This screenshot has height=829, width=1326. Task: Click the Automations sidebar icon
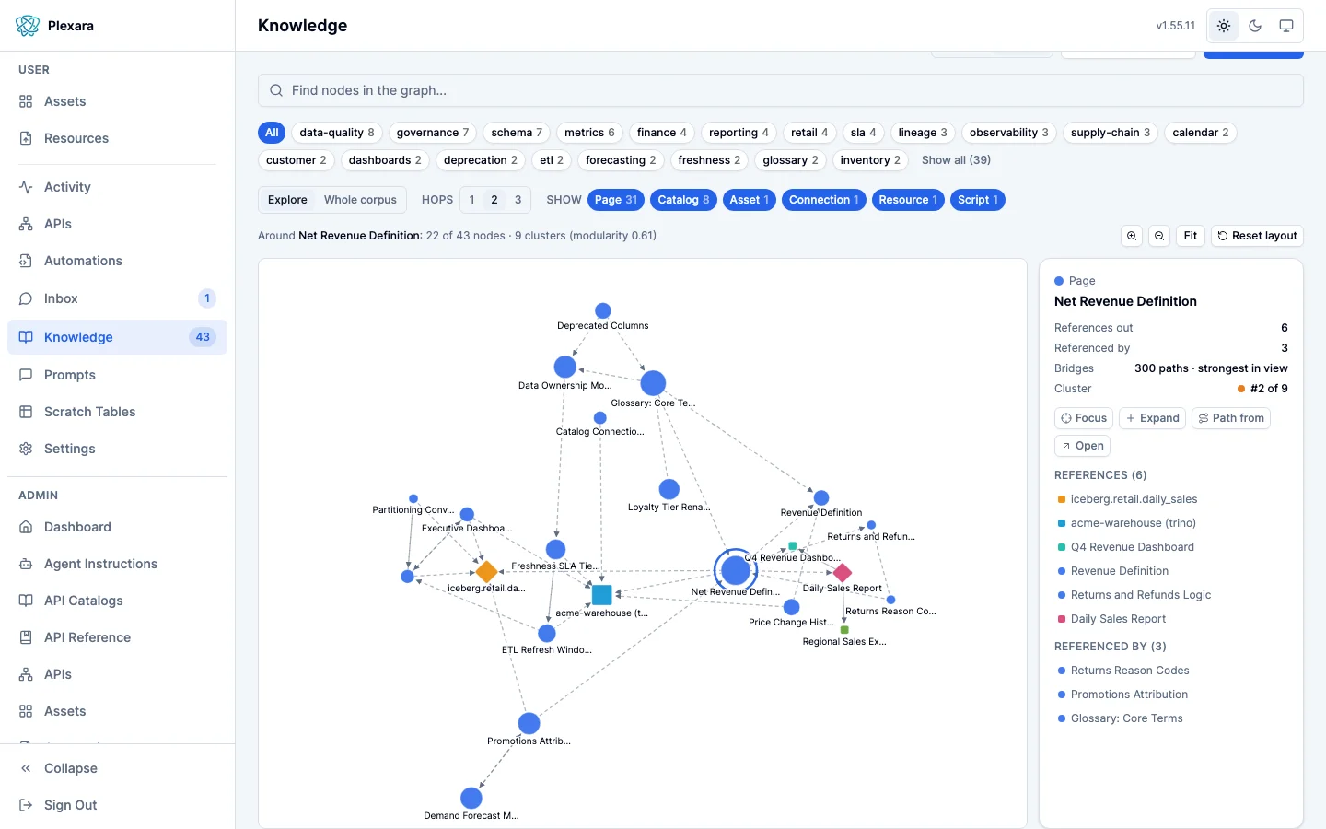click(x=26, y=261)
